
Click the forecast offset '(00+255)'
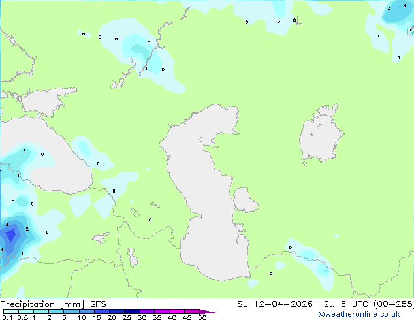point(394,304)
